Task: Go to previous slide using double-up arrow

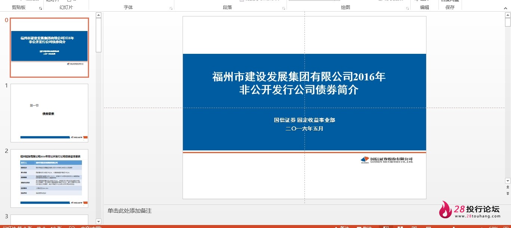Action: pos(508,187)
